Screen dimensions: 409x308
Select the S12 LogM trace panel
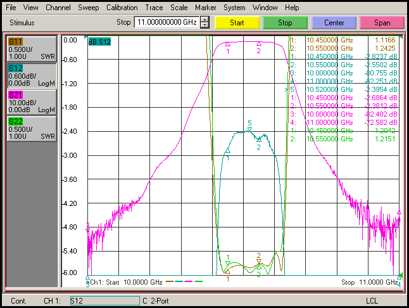[32, 75]
